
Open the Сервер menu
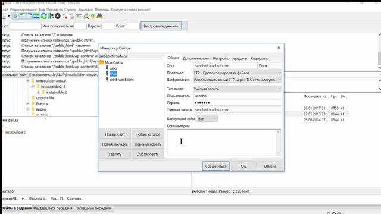[x=70, y=10]
